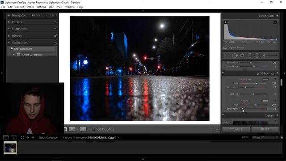Open the Edit menu
Viewport: 286px width, 161px height.
click(x=10, y=7)
